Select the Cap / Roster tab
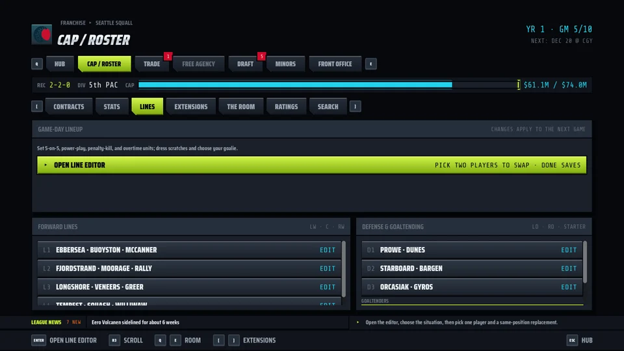624x351 pixels. [104, 64]
